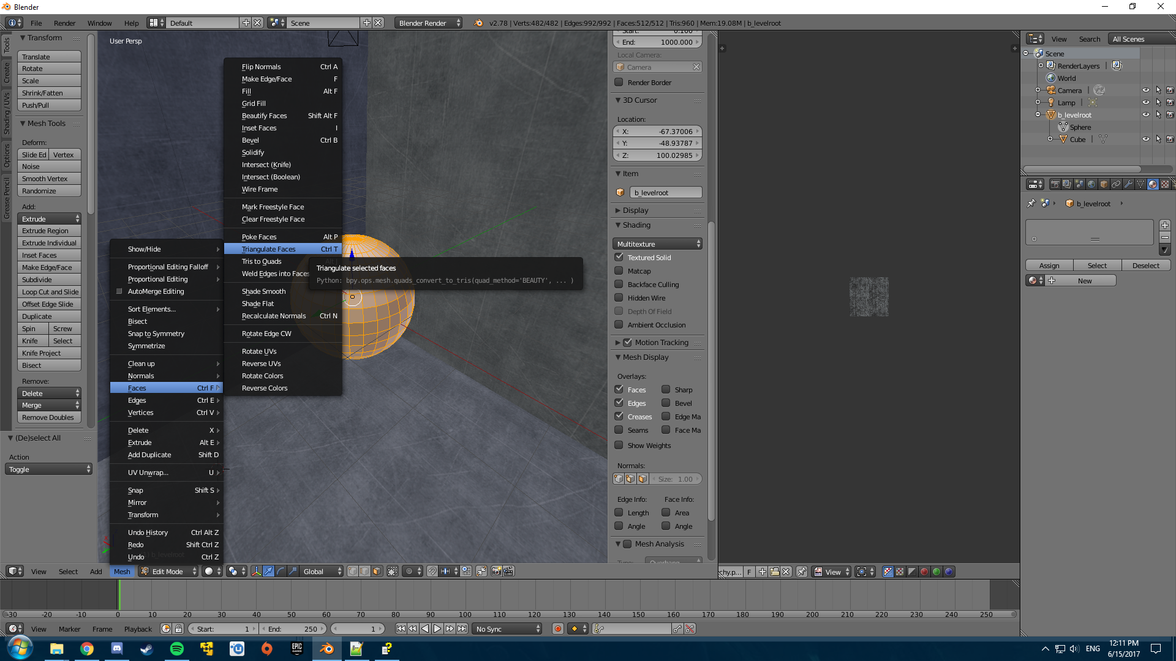Toggle the Render Border checkbox
The image size is (1176, 661).
[x=619, y=83]
